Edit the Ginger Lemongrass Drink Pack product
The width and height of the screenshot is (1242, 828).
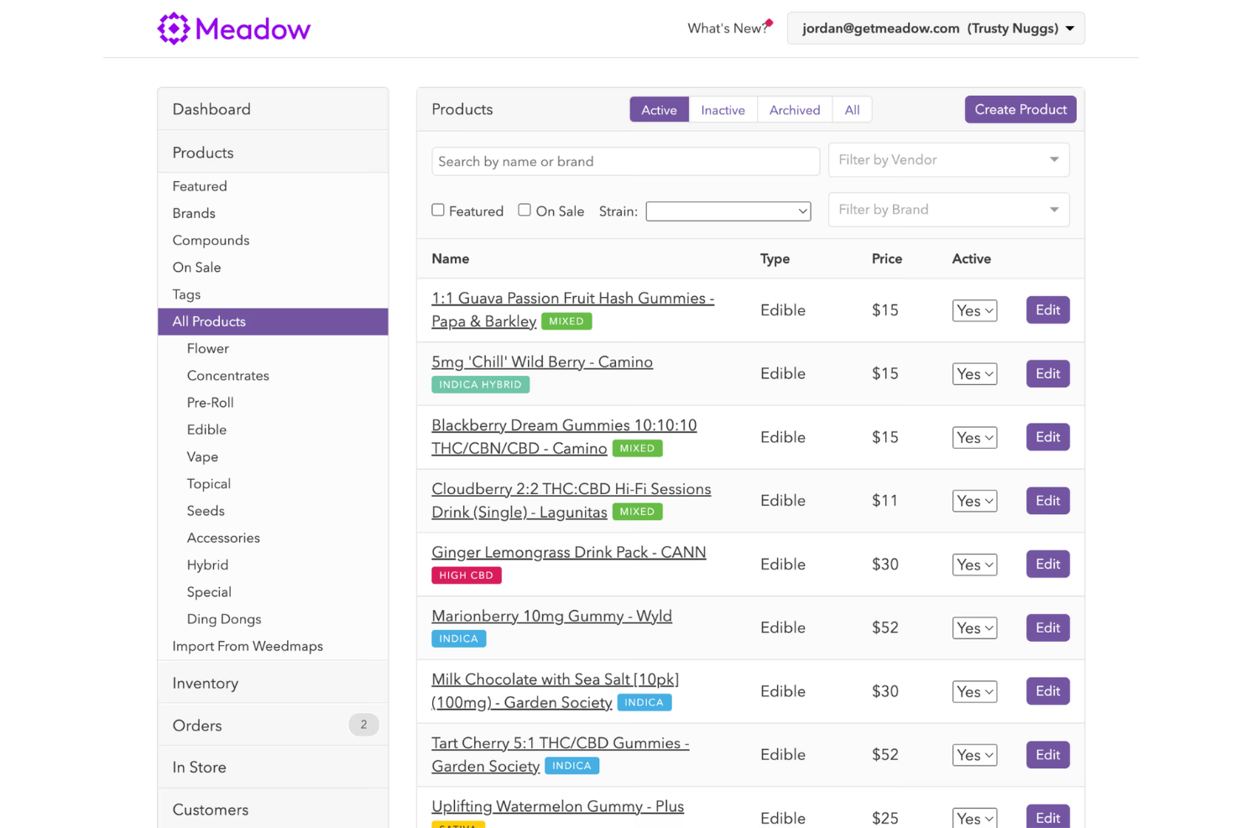[1048, 564]
